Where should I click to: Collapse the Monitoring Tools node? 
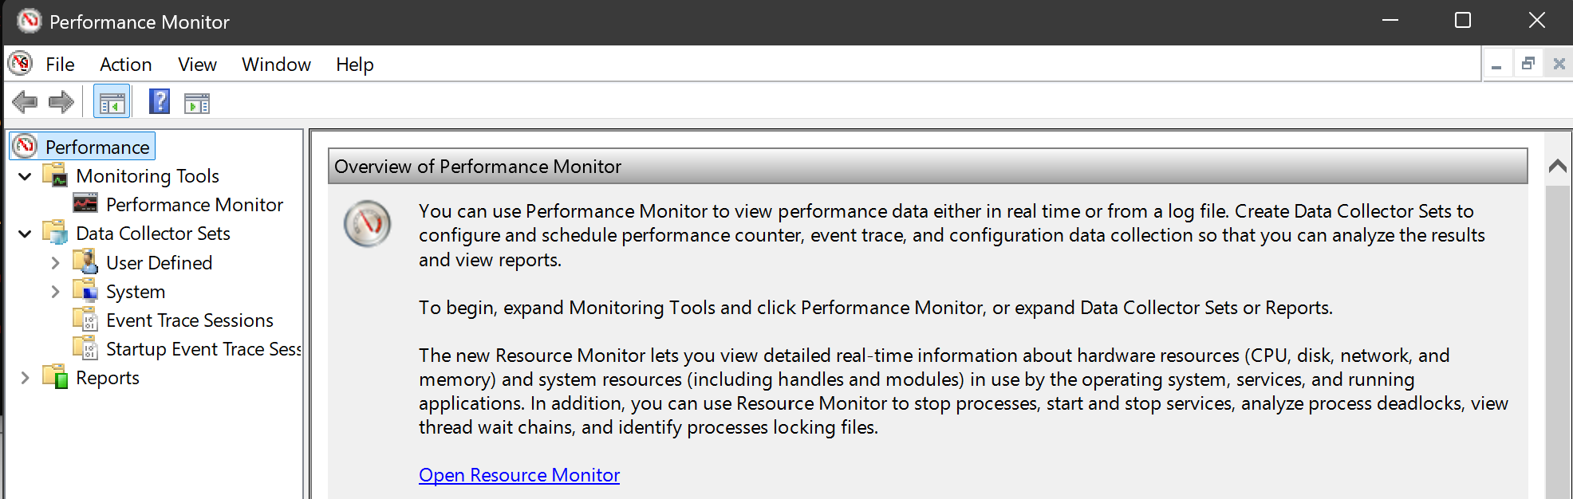tap(26, 176)
